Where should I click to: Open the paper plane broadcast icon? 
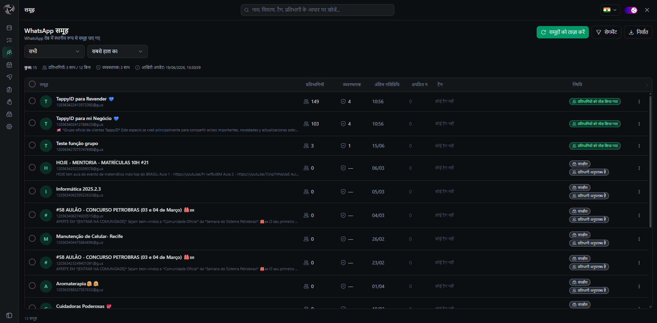pyautogui.click(x=9, y=77)
